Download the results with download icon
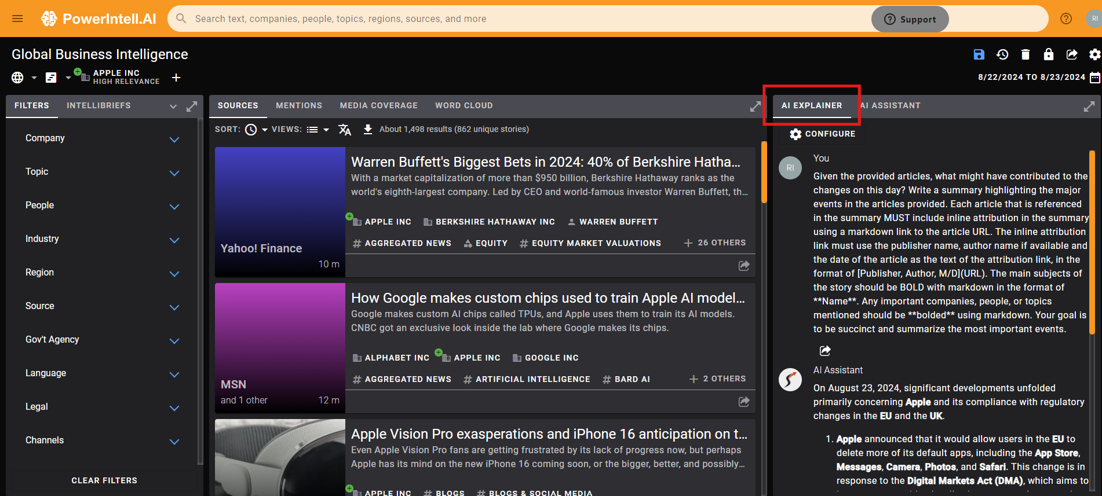 pyautogui.click(x=367, y=129)
